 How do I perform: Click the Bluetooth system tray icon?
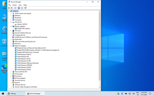click(122, 93)
